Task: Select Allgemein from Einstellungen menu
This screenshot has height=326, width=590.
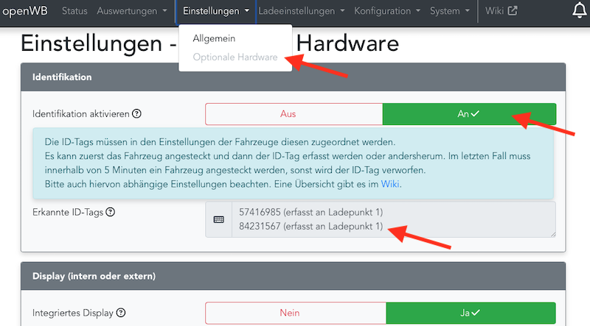Action: click(x=214, y=38)
